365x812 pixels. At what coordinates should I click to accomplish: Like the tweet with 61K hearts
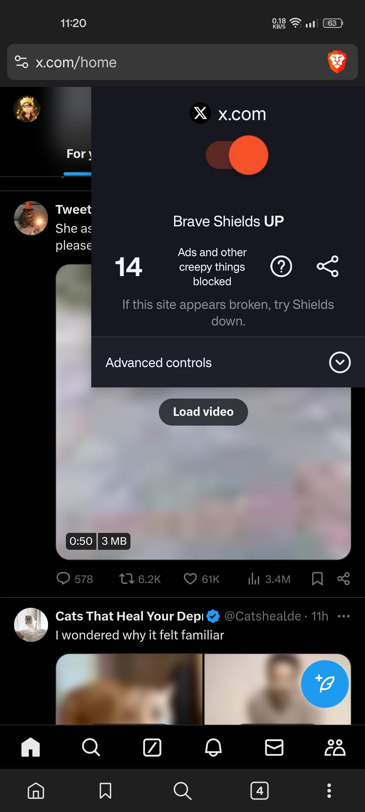click(190, 579)
